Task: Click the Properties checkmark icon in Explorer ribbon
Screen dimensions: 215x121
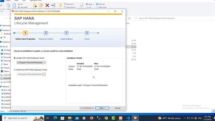Action: (x=81, y=5)
